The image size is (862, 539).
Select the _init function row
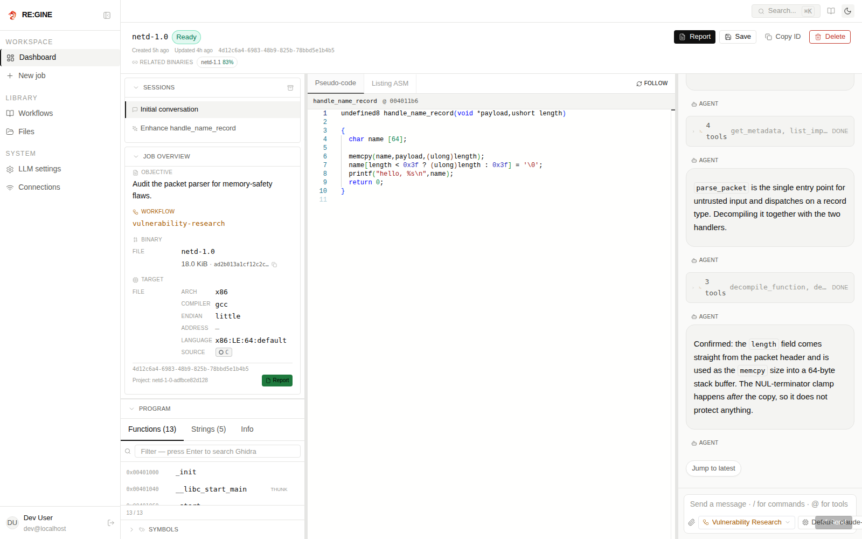pos(212,472)
